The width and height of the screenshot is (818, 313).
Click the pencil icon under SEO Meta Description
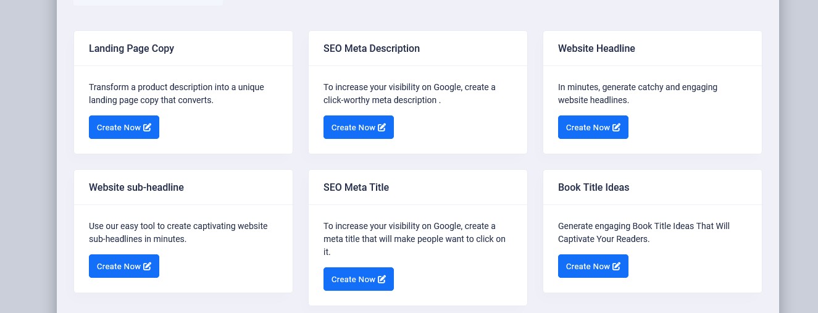(382, 127)
